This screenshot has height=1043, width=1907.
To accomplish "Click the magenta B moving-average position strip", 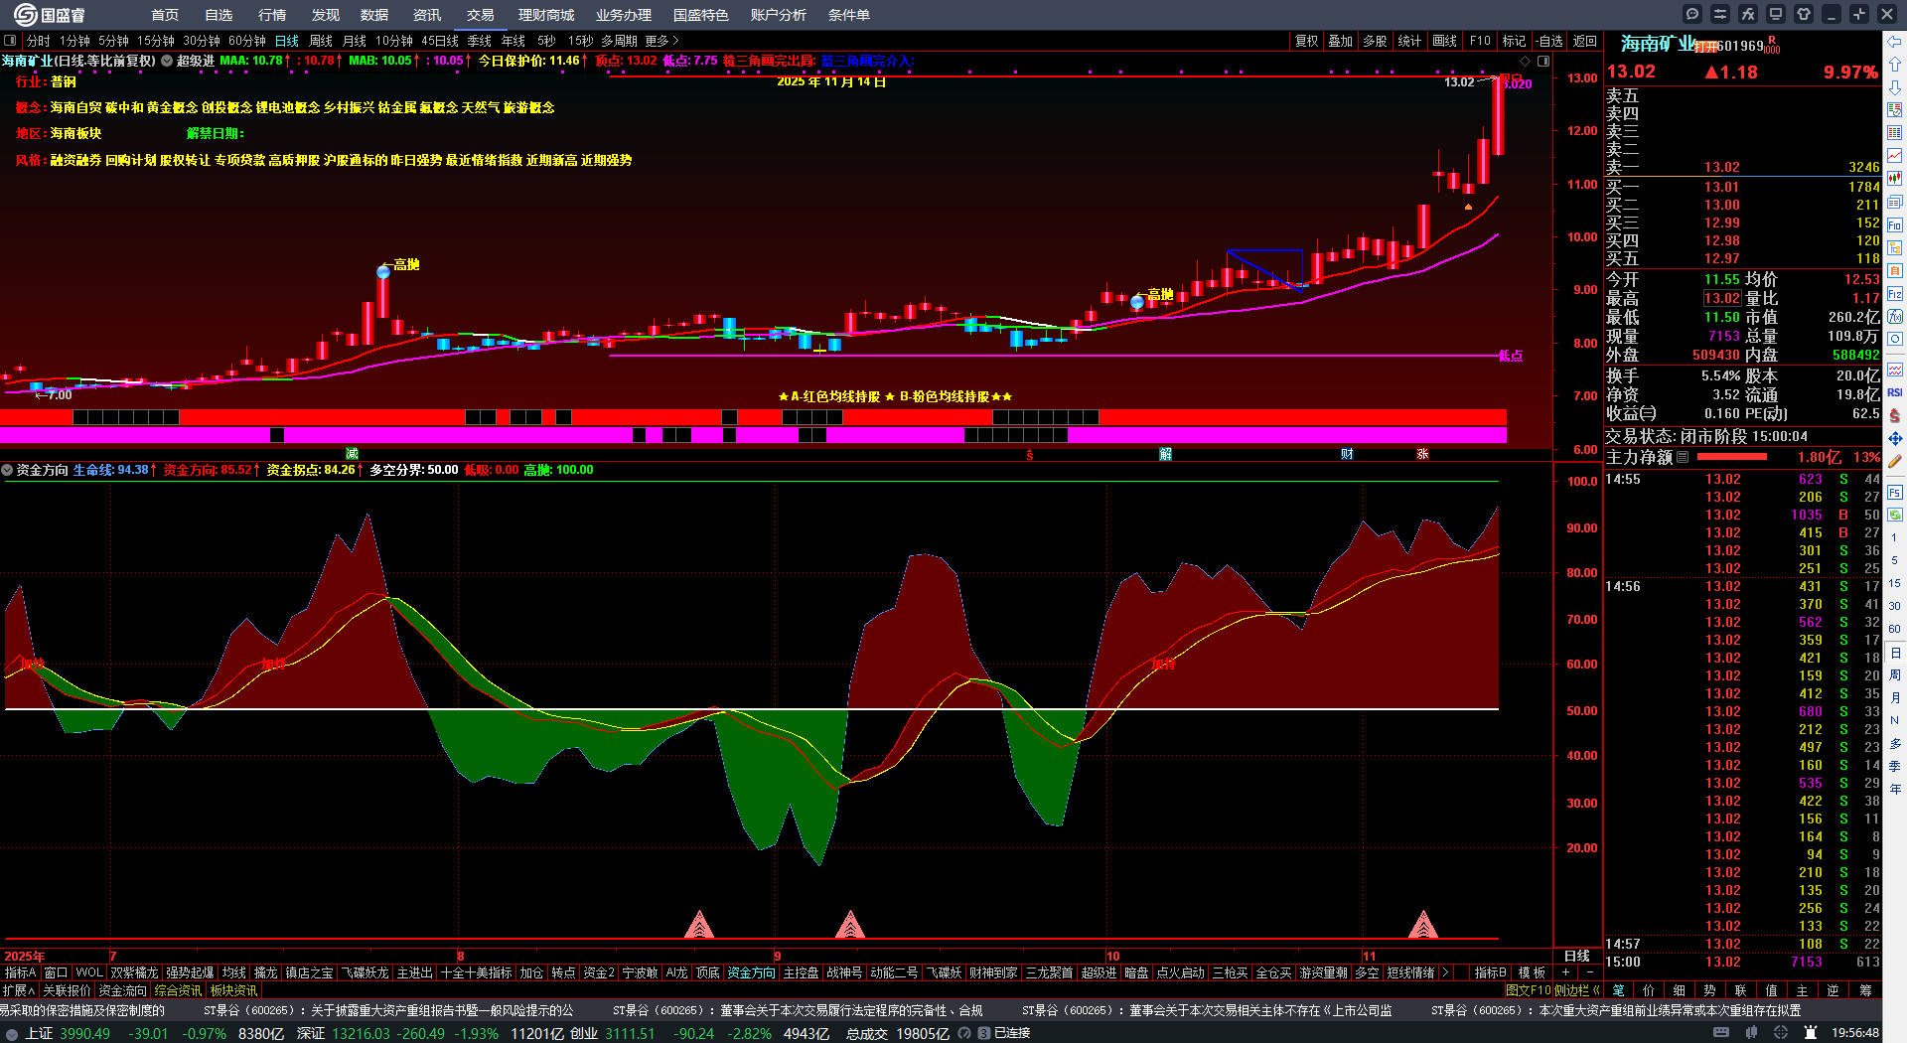I will coord(753,435).
